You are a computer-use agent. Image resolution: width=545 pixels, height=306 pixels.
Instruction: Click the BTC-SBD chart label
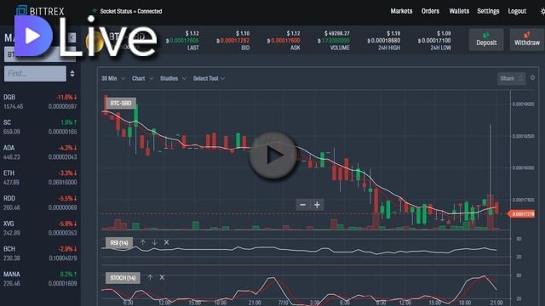tap(120, 103)
